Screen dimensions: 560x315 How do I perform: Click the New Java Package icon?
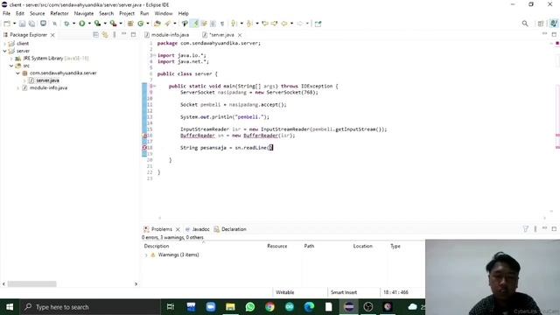(130, 24)
